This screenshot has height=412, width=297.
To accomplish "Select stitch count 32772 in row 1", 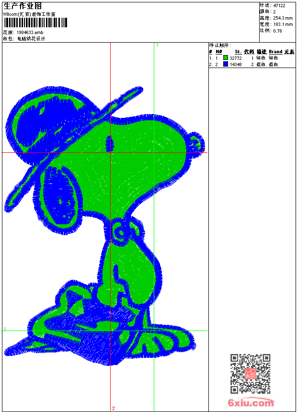I will pyautogui.click(x=236, y=58).
